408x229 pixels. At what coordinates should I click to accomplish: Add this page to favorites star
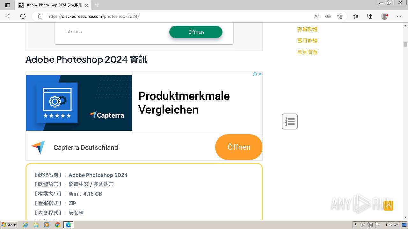(339, 16)
